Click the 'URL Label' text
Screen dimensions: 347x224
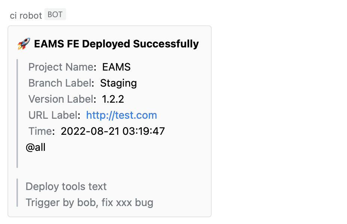coord(53,115)
